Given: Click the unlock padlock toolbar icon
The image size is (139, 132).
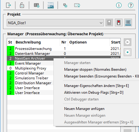Looking at the screenshot, I should click(x=22, y=5).
